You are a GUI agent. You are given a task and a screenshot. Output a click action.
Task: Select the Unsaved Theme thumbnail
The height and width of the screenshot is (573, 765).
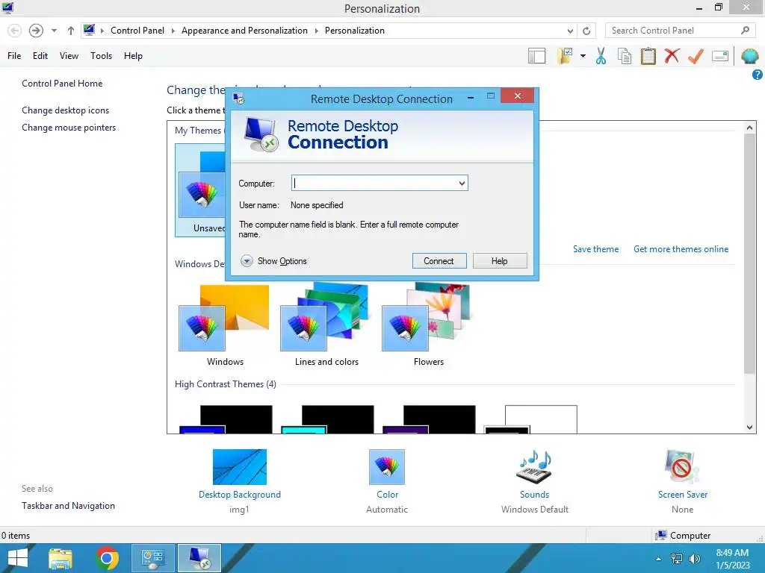click(202, 190)
